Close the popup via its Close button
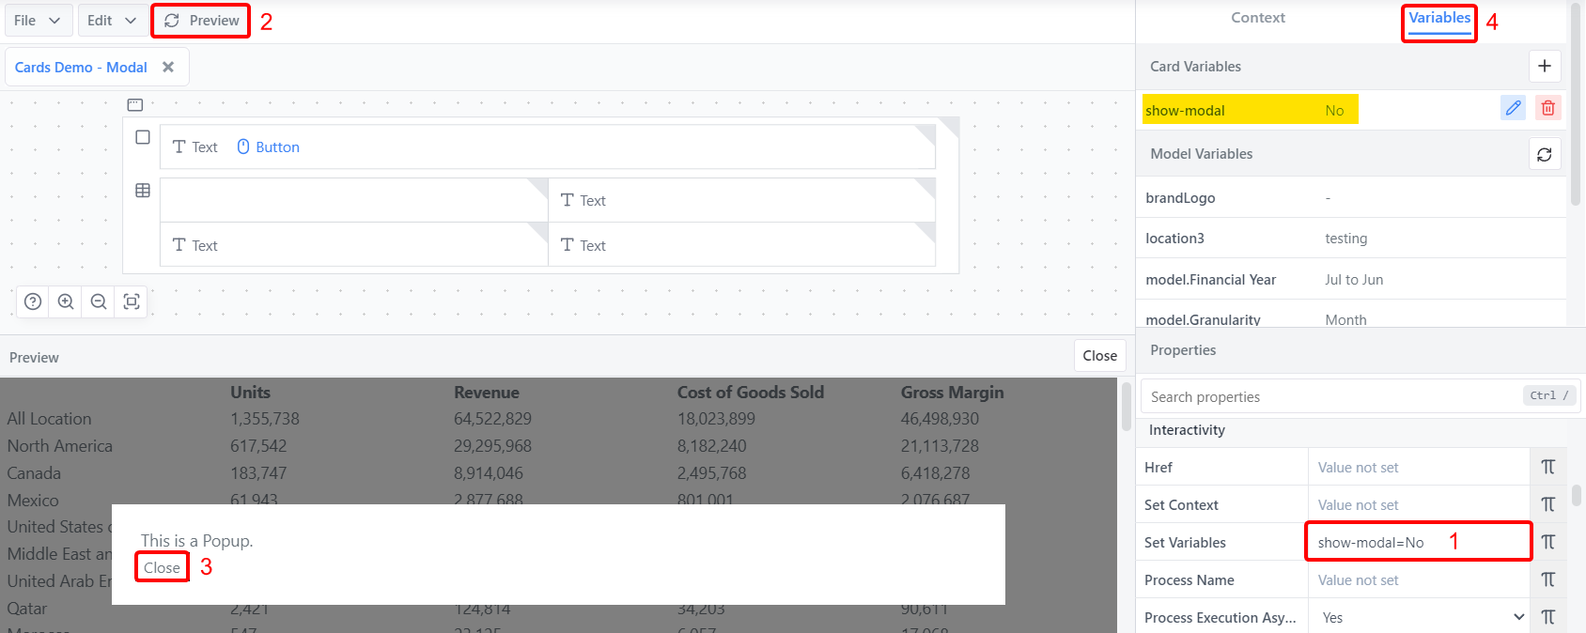Screen dimensions: 1586x633 [x=161, y=567]
